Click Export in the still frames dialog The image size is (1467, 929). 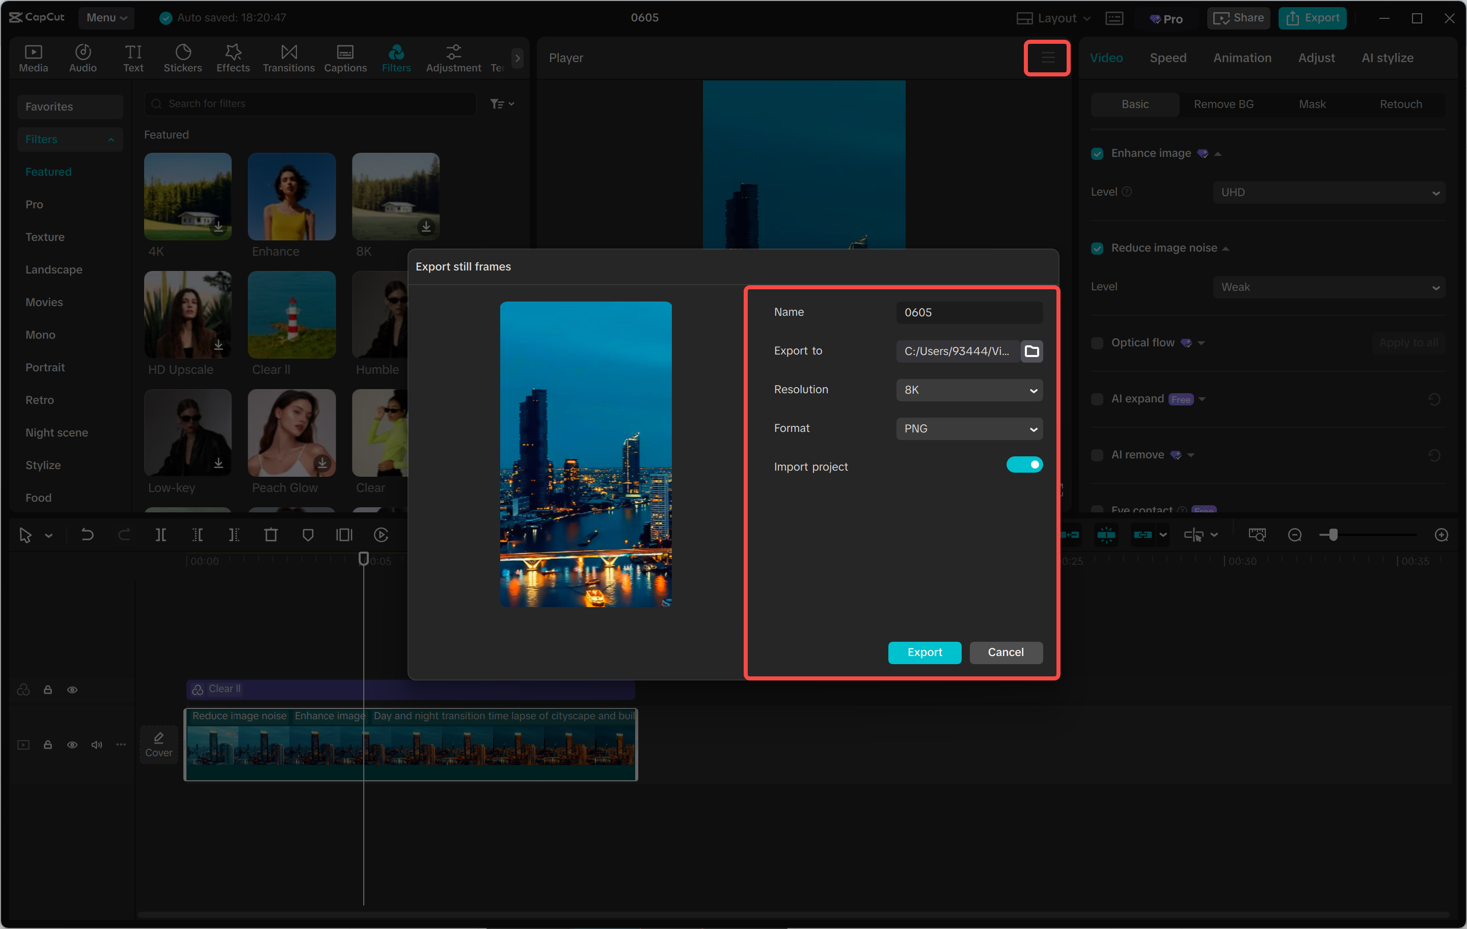(x=924, y=652)
